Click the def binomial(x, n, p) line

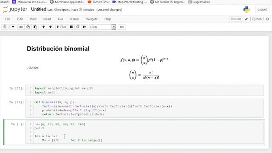55,102
